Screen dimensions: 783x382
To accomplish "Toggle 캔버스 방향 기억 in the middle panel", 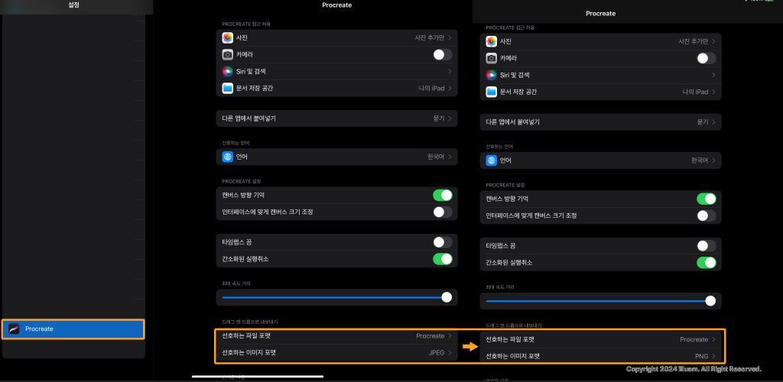I will (x=443, y=195).
